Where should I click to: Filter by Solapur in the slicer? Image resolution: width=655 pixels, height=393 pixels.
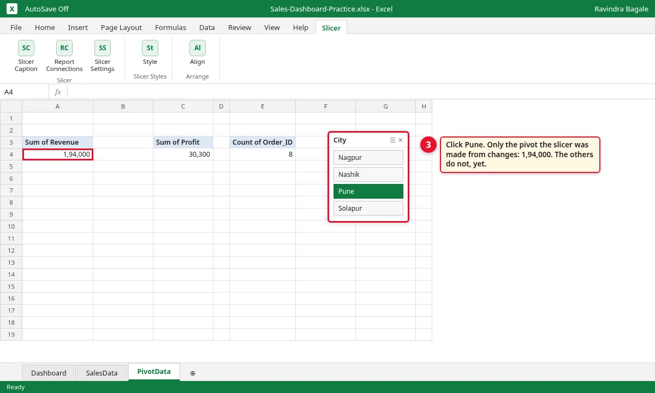tap(368, 209)
